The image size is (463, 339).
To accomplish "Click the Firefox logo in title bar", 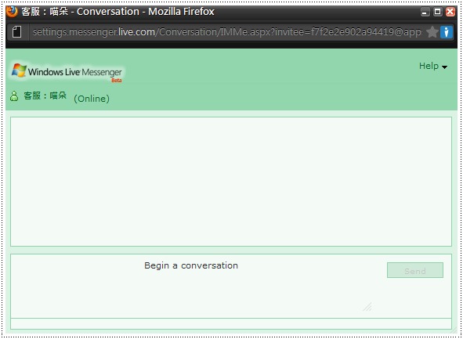I will click(12, 12).
